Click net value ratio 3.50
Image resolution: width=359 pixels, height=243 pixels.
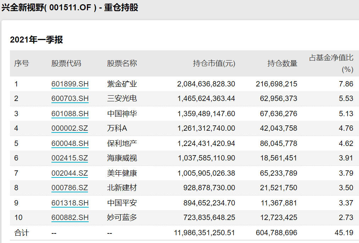coord(346,188)
